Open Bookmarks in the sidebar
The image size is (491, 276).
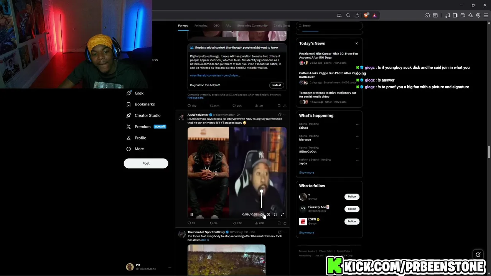click(140, 104)
